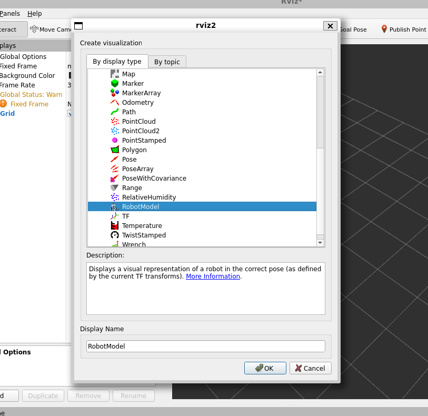Image resolution: width=428 pixels, height=416 pixels.
Task: Select the green Path icon
Action: [115, 112]
